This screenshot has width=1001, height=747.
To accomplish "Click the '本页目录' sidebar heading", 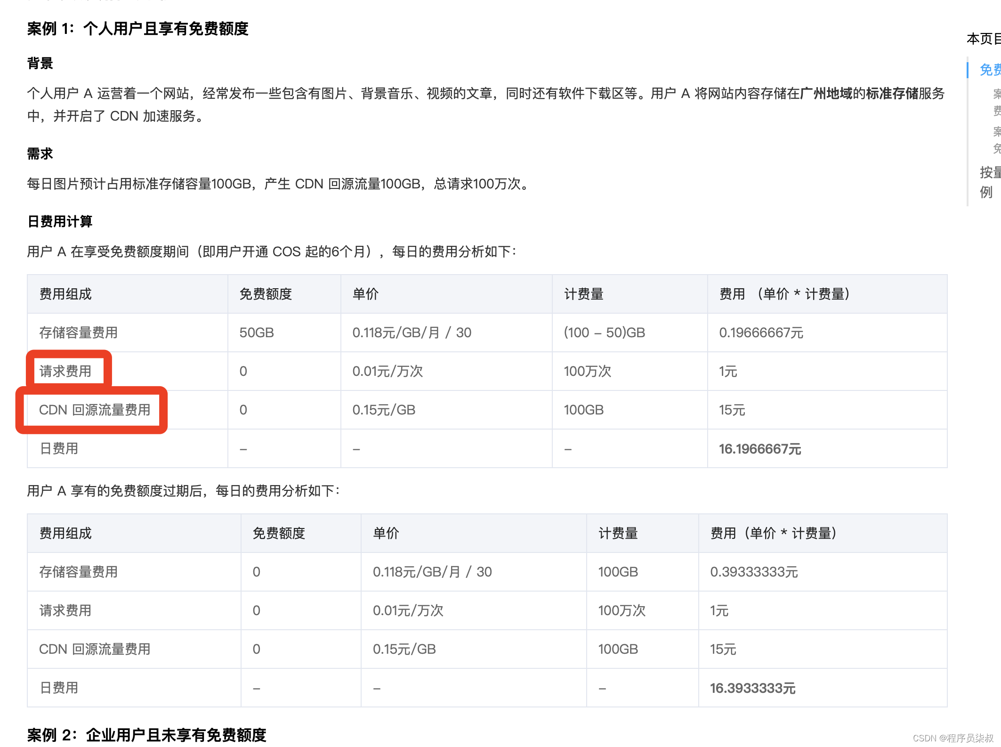I will pyautogui.click(x=983, y=39).
